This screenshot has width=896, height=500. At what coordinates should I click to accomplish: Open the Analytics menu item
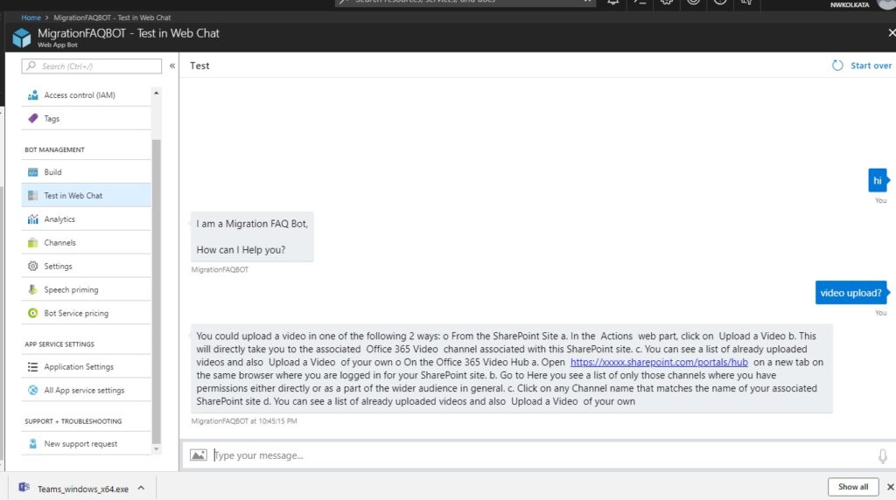[87, 219]
